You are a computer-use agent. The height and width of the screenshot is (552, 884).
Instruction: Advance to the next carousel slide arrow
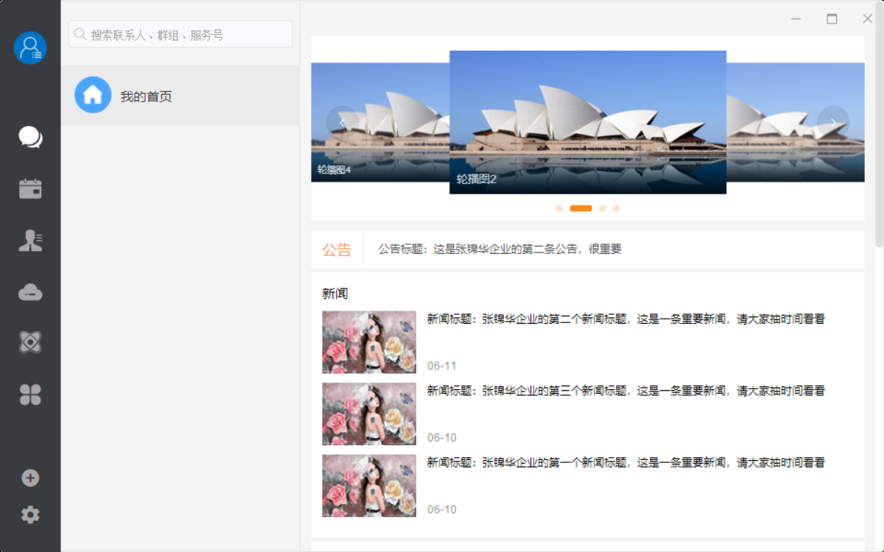coord(832,122)
